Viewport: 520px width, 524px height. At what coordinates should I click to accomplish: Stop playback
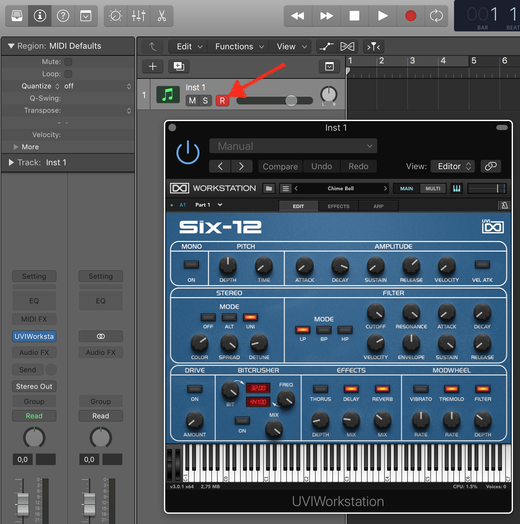click(354, 16)
